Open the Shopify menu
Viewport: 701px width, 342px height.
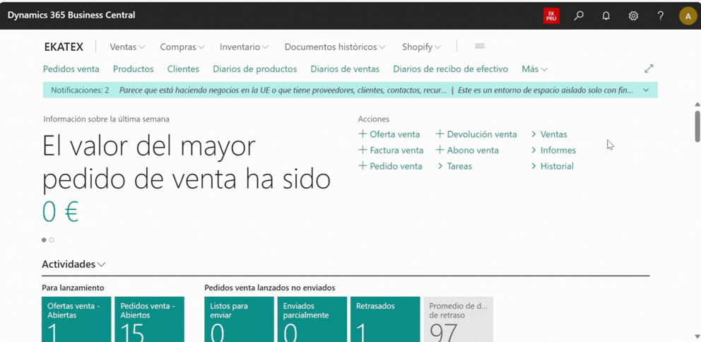(x=421, y=47)
